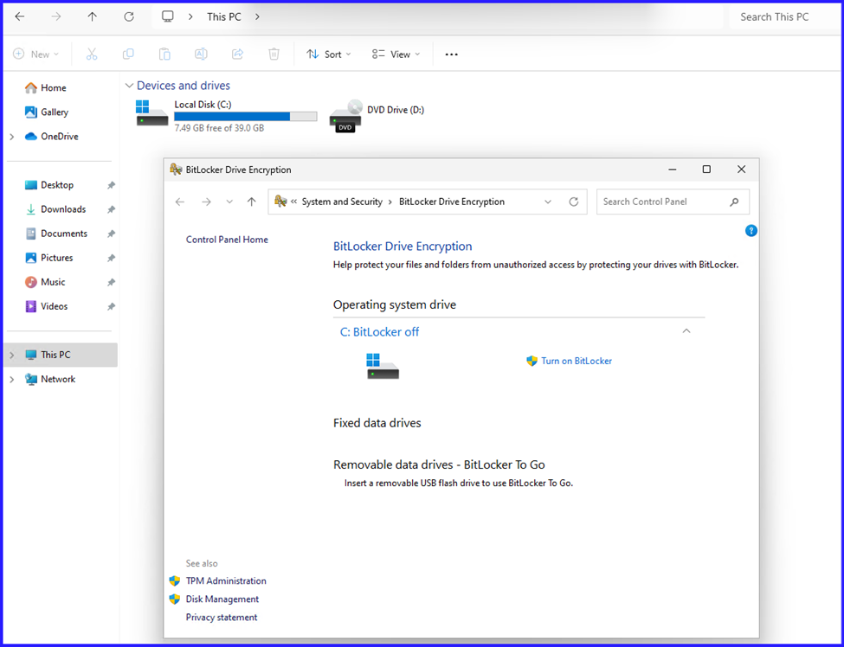Image resolution: width=844 pixels, height=647 pixels.
Task: Open the DVD Drive (D:) icon
Action: (345, 115)
